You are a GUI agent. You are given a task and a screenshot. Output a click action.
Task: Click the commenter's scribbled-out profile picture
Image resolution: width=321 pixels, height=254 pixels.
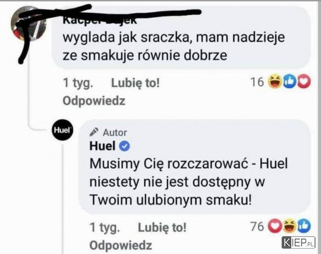[x=28, y=24]
